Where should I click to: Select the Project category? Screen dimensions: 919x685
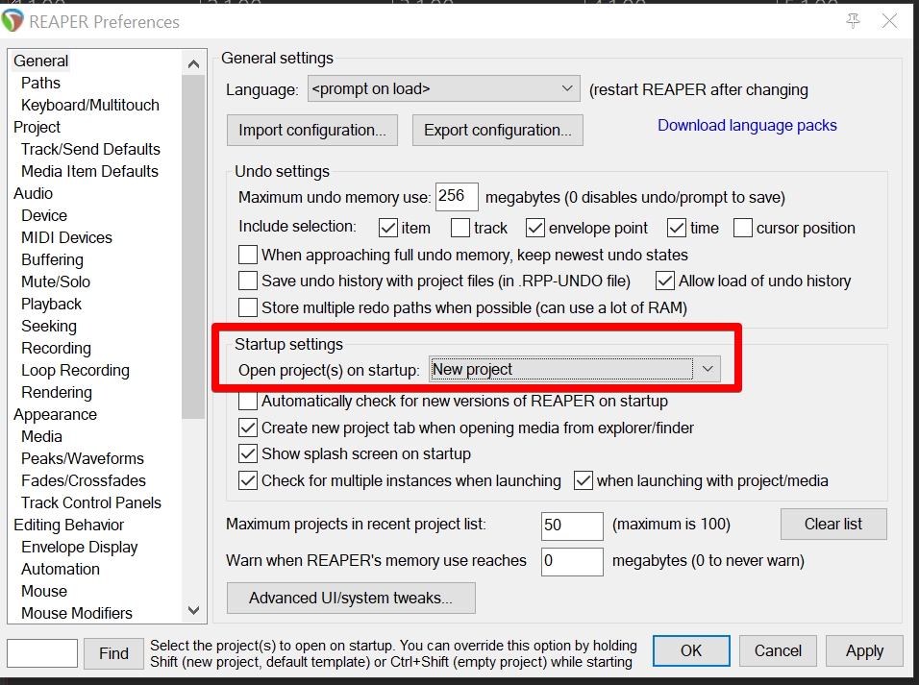37,127
